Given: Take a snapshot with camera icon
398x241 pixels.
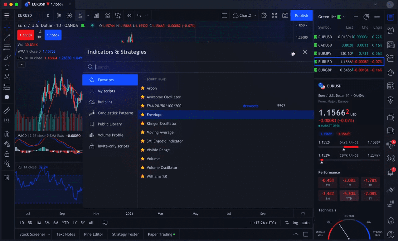Looking at the screenshot, I should [x=285, y=16].
